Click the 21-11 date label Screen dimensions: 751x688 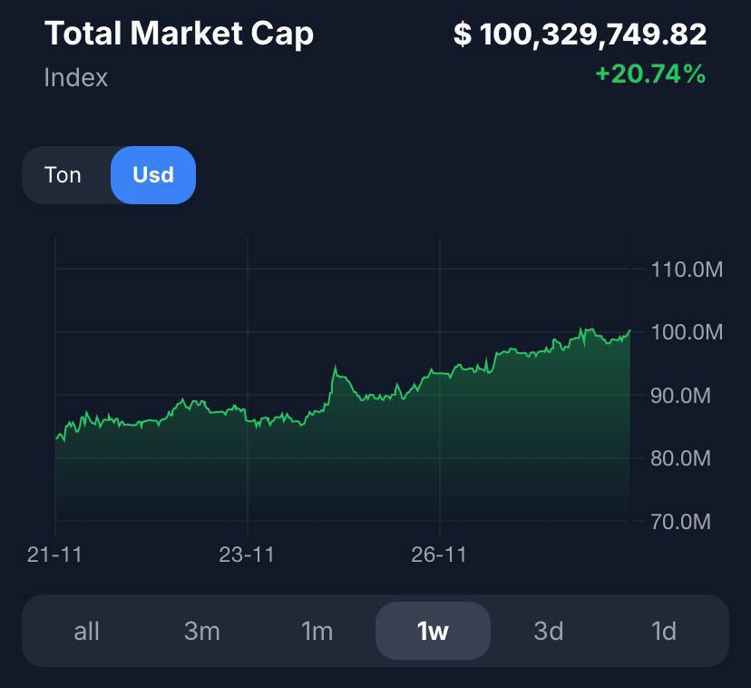pos(54,555)
